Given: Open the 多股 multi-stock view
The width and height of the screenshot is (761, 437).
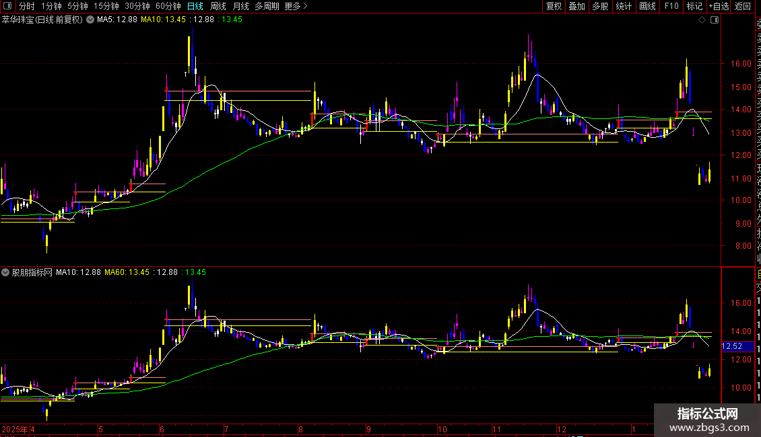Looking at the screenshot, I should (x=600, y=6).
